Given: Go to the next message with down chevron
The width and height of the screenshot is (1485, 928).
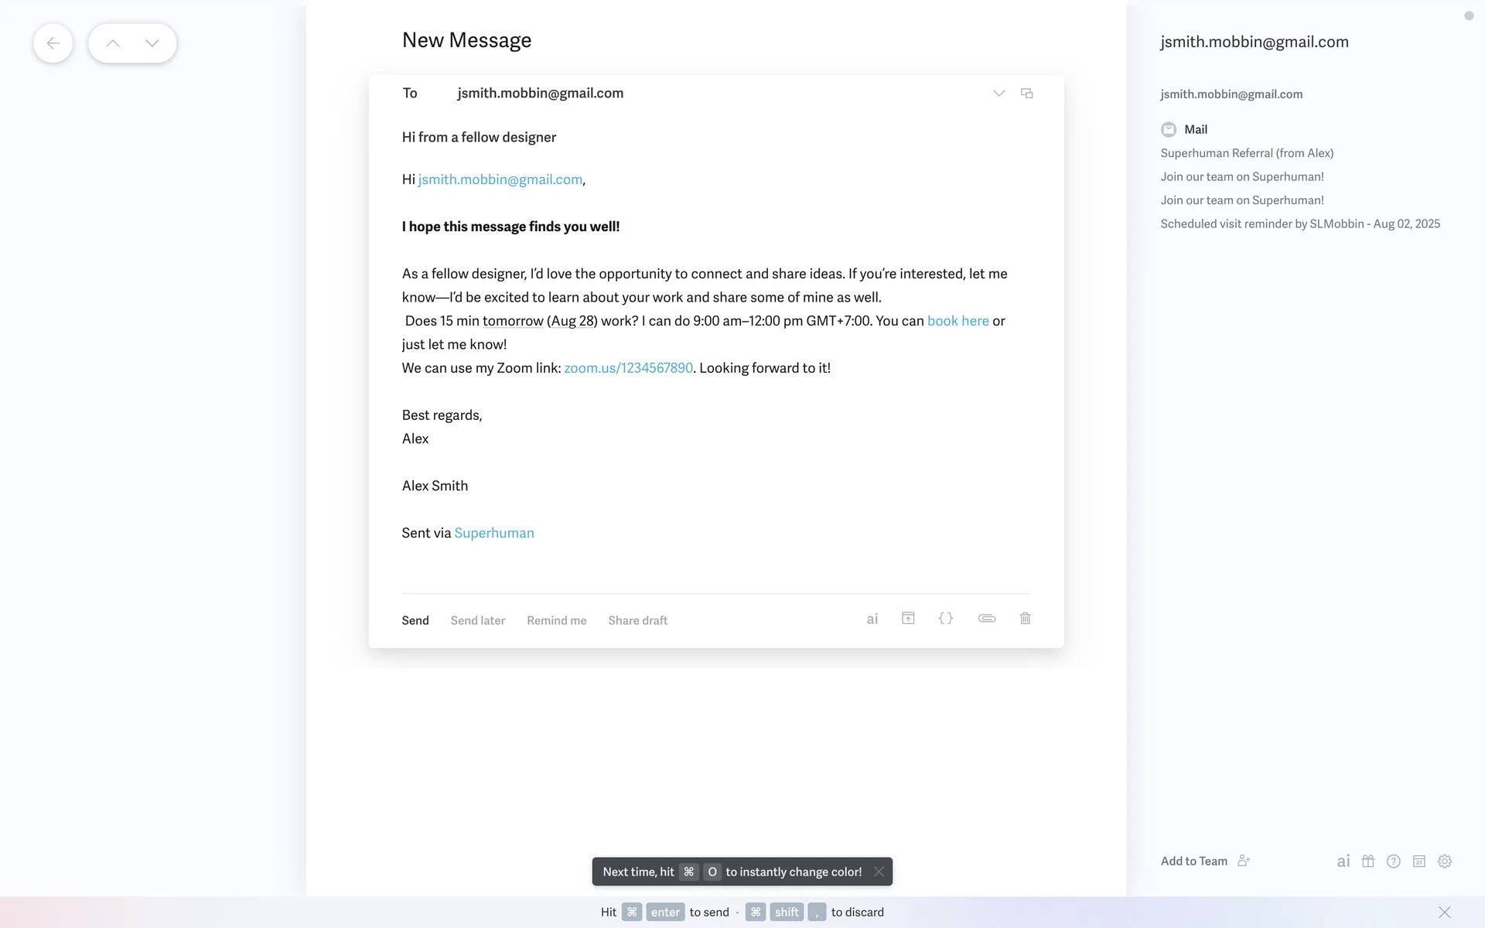Looking at the screenshot, I should pos(152,43).
